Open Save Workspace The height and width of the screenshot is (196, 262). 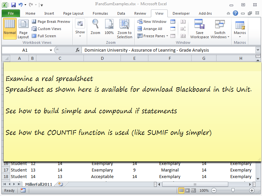[x=199, y=29]
